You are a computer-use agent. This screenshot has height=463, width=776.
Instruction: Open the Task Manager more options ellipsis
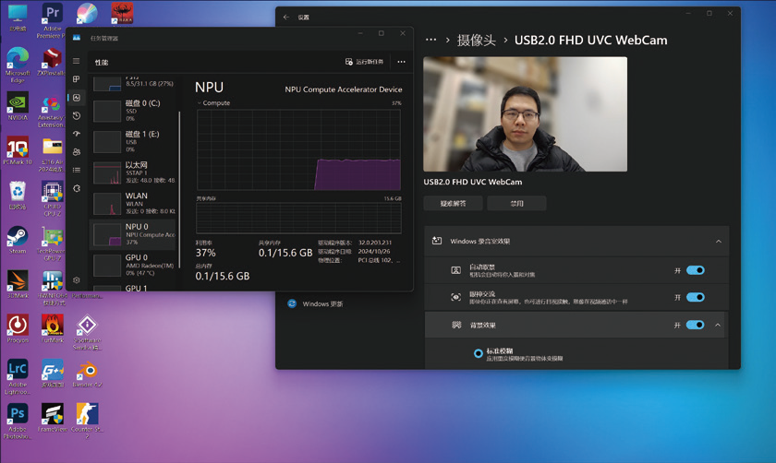[401, 62]
